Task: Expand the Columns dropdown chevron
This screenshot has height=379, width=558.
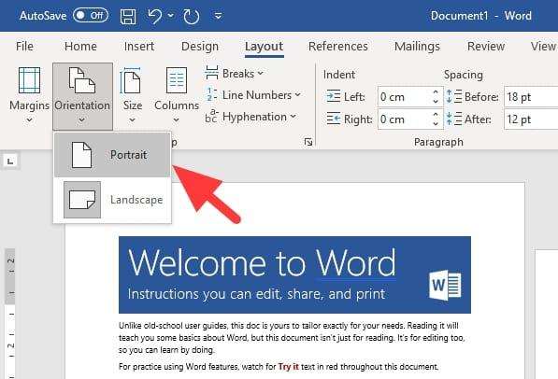Action: tap(176, 120)
